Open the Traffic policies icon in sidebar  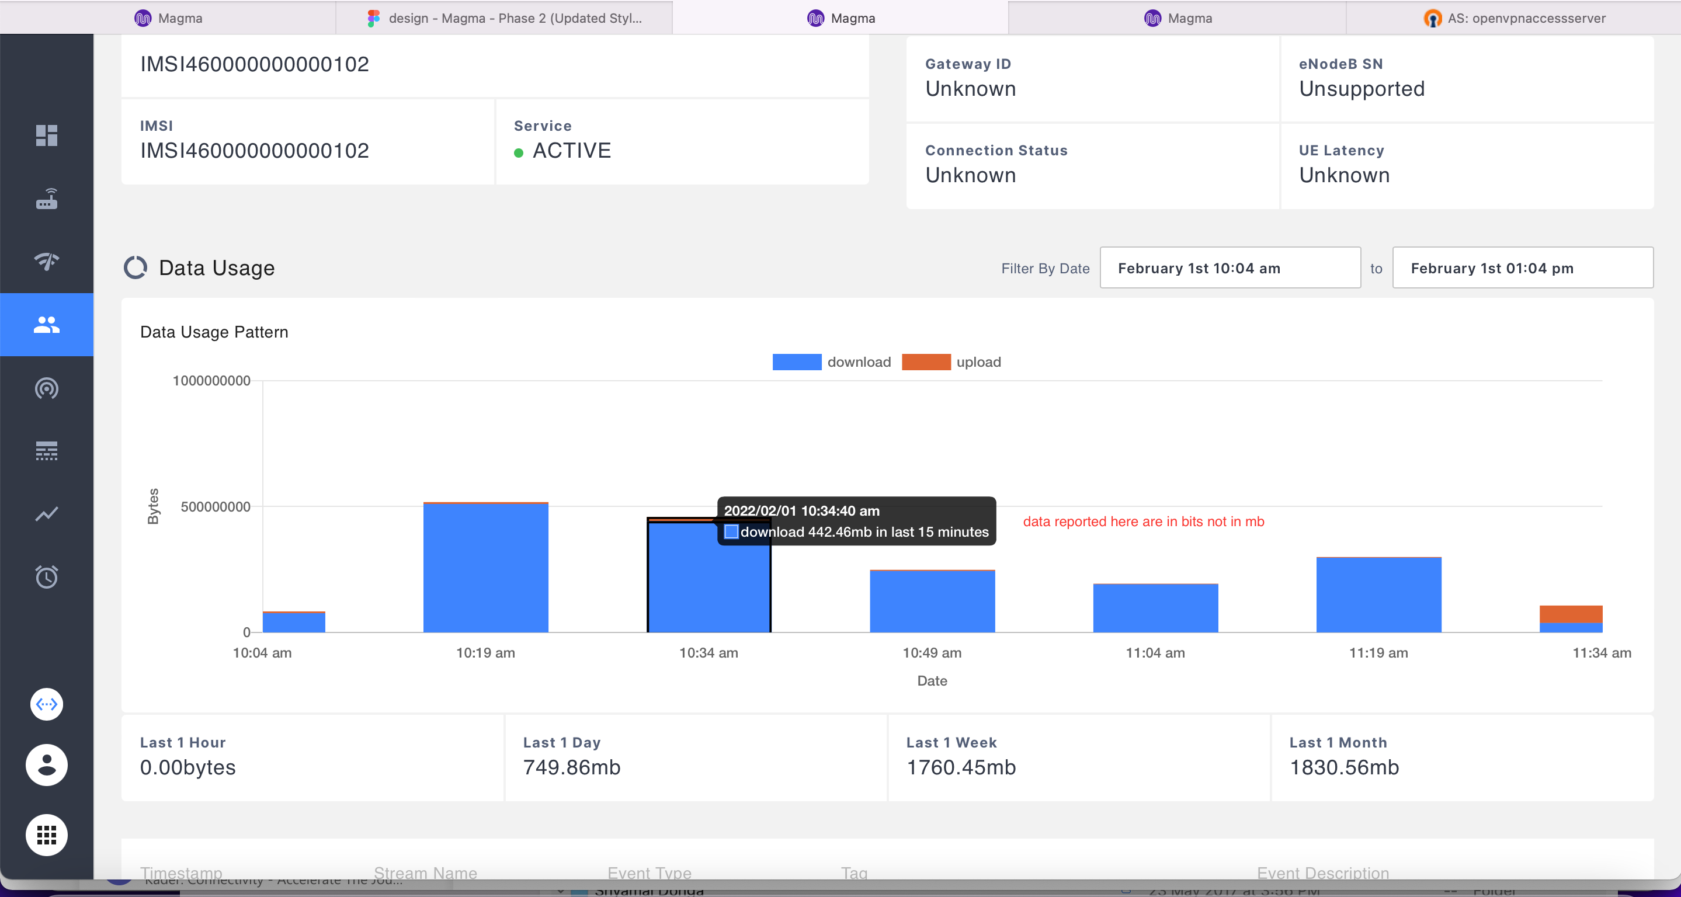pyautogui.click(x=46, y=389)
